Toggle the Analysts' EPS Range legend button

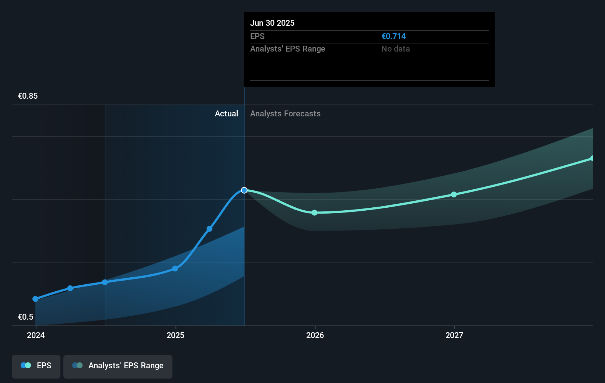pos(118,366)
